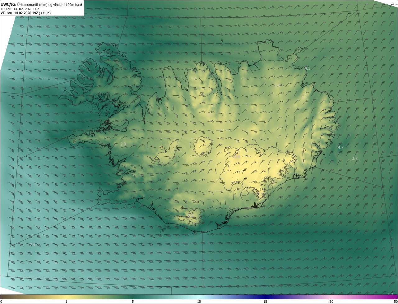Click the "VT: Lau. 14.02.2026 19Z (+19 h)" line
The height and width of the screenshot is (304, 398).
pos(26,13)
